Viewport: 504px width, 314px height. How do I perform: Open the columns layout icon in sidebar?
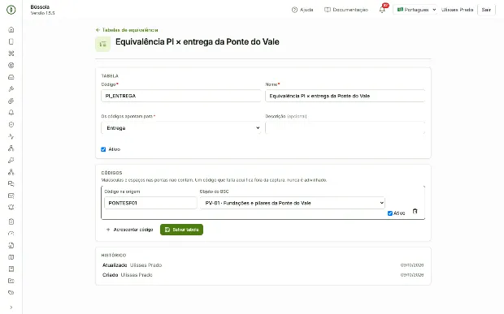pos(11,257)
